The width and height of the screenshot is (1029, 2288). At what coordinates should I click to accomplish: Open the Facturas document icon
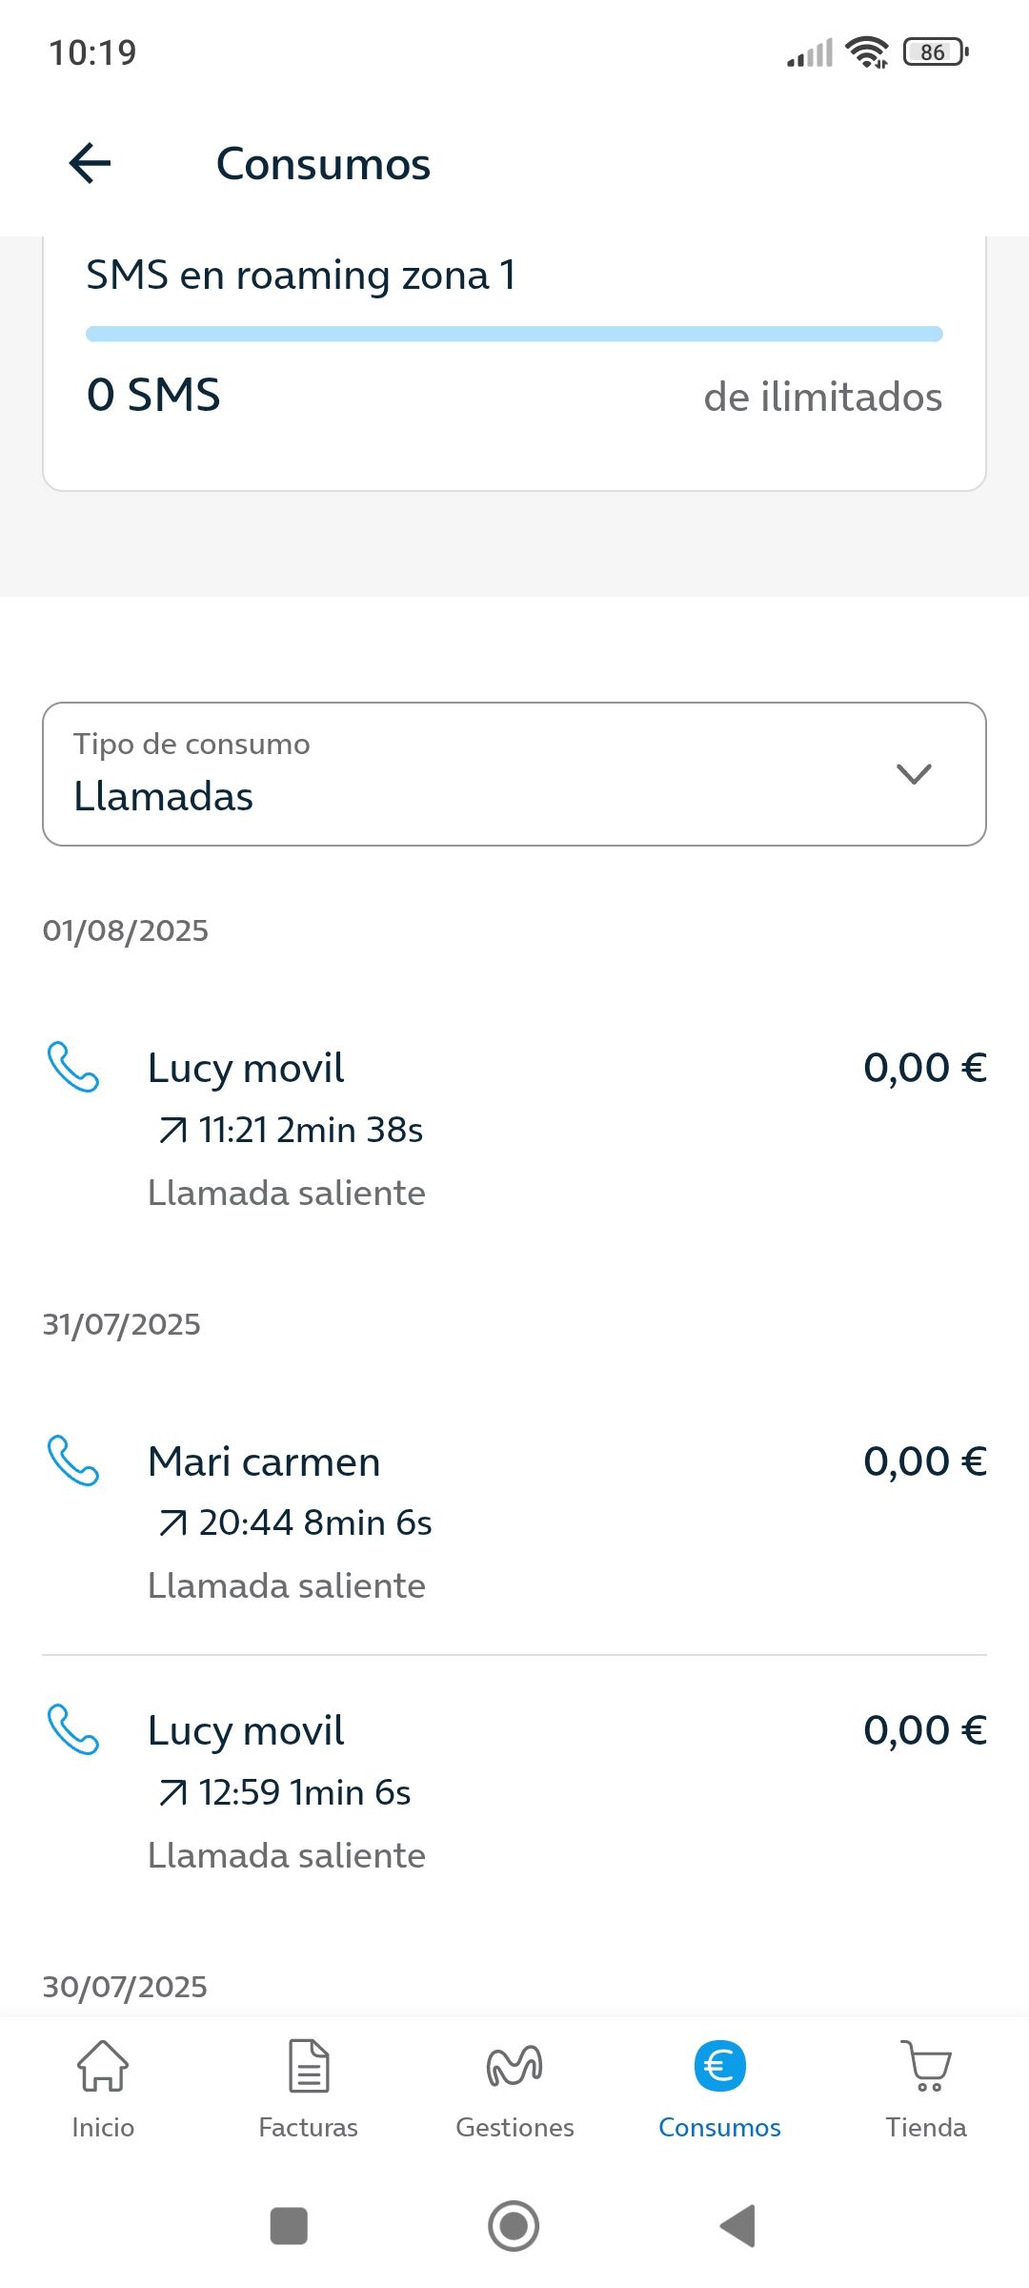coord(309,2065)
